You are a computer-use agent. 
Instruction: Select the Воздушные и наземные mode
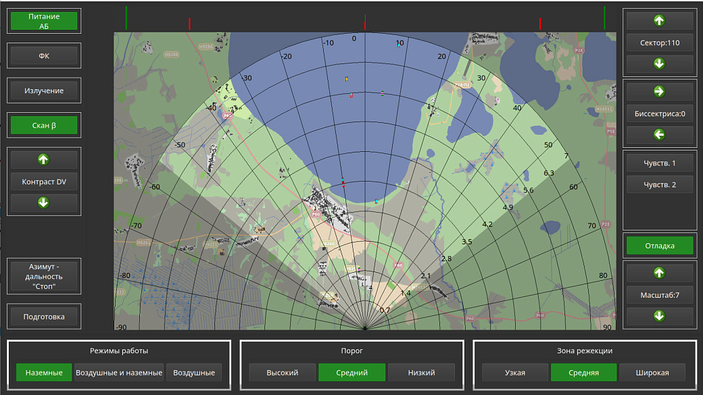click(119, 373)
